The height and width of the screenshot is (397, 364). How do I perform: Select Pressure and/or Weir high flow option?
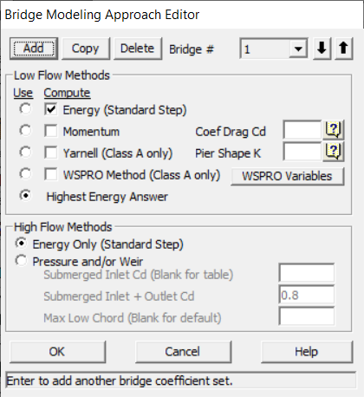click(22, 261)
